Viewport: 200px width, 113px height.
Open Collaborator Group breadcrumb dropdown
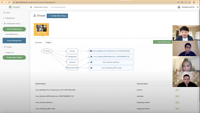[x=41, y=7]
